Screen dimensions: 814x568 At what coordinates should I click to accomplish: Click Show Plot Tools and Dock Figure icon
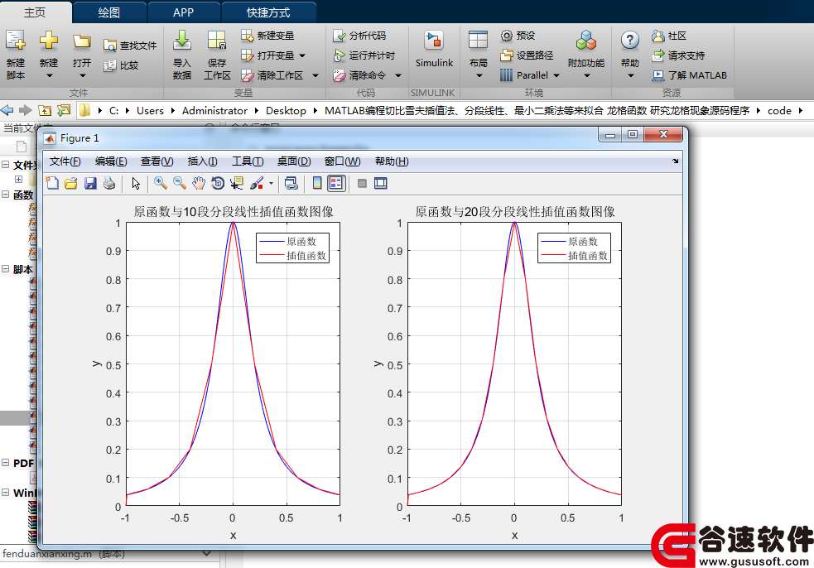381,183
